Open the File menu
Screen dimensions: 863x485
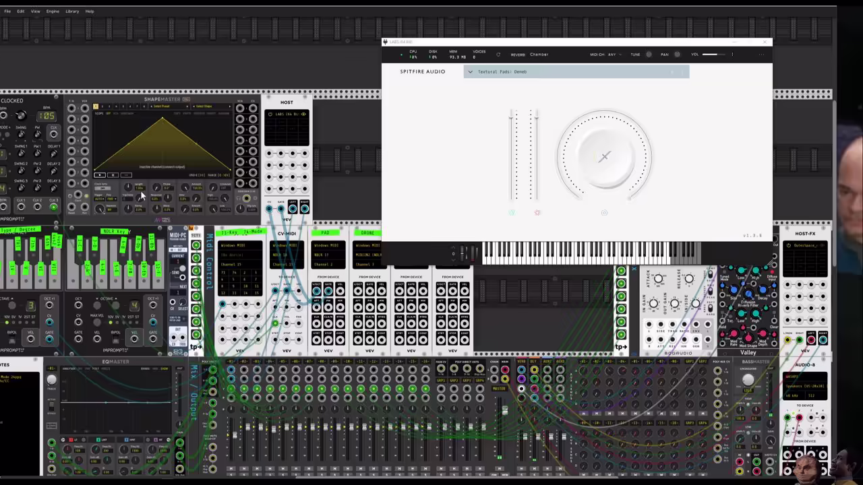[x=7, y=11]
